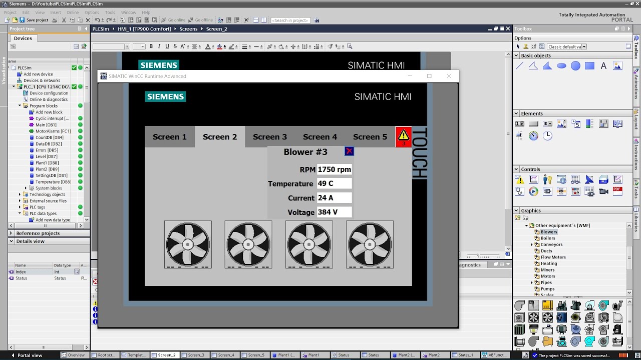Select Main [OB1] in the project tree
The height and width of the screenshot is (360, 641).
point(46,124)
